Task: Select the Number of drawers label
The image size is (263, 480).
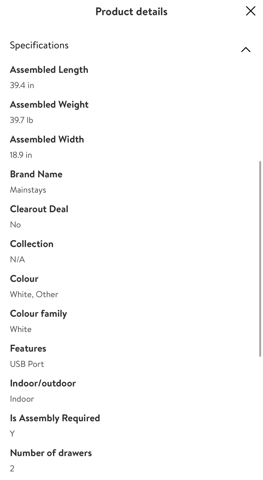Action: pos(51,453)
